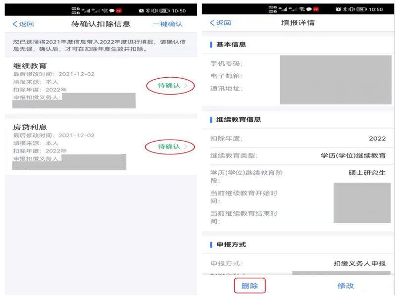Tap alarm clock icon in left status bar
Screen dimensions: 399x299
coord(141,11)
